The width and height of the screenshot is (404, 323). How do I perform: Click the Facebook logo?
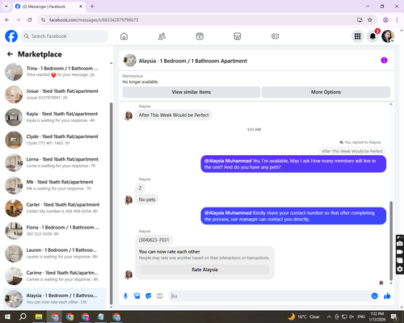(x=11, y=36)
